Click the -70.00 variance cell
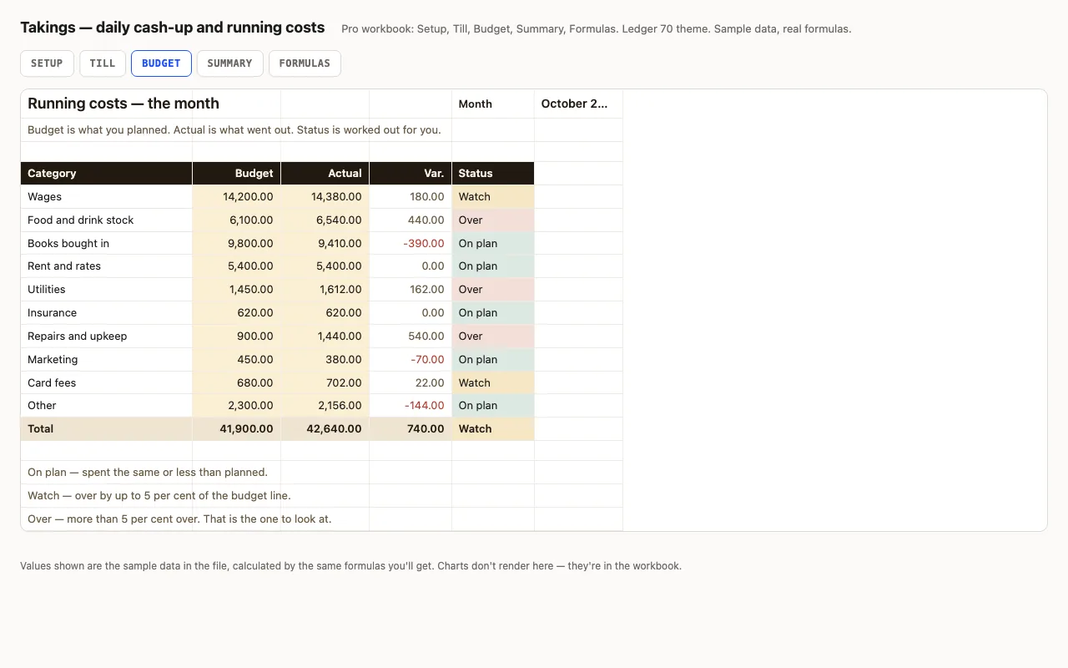This screenshot has width=1068, height=668. click(x=411, y=360)
